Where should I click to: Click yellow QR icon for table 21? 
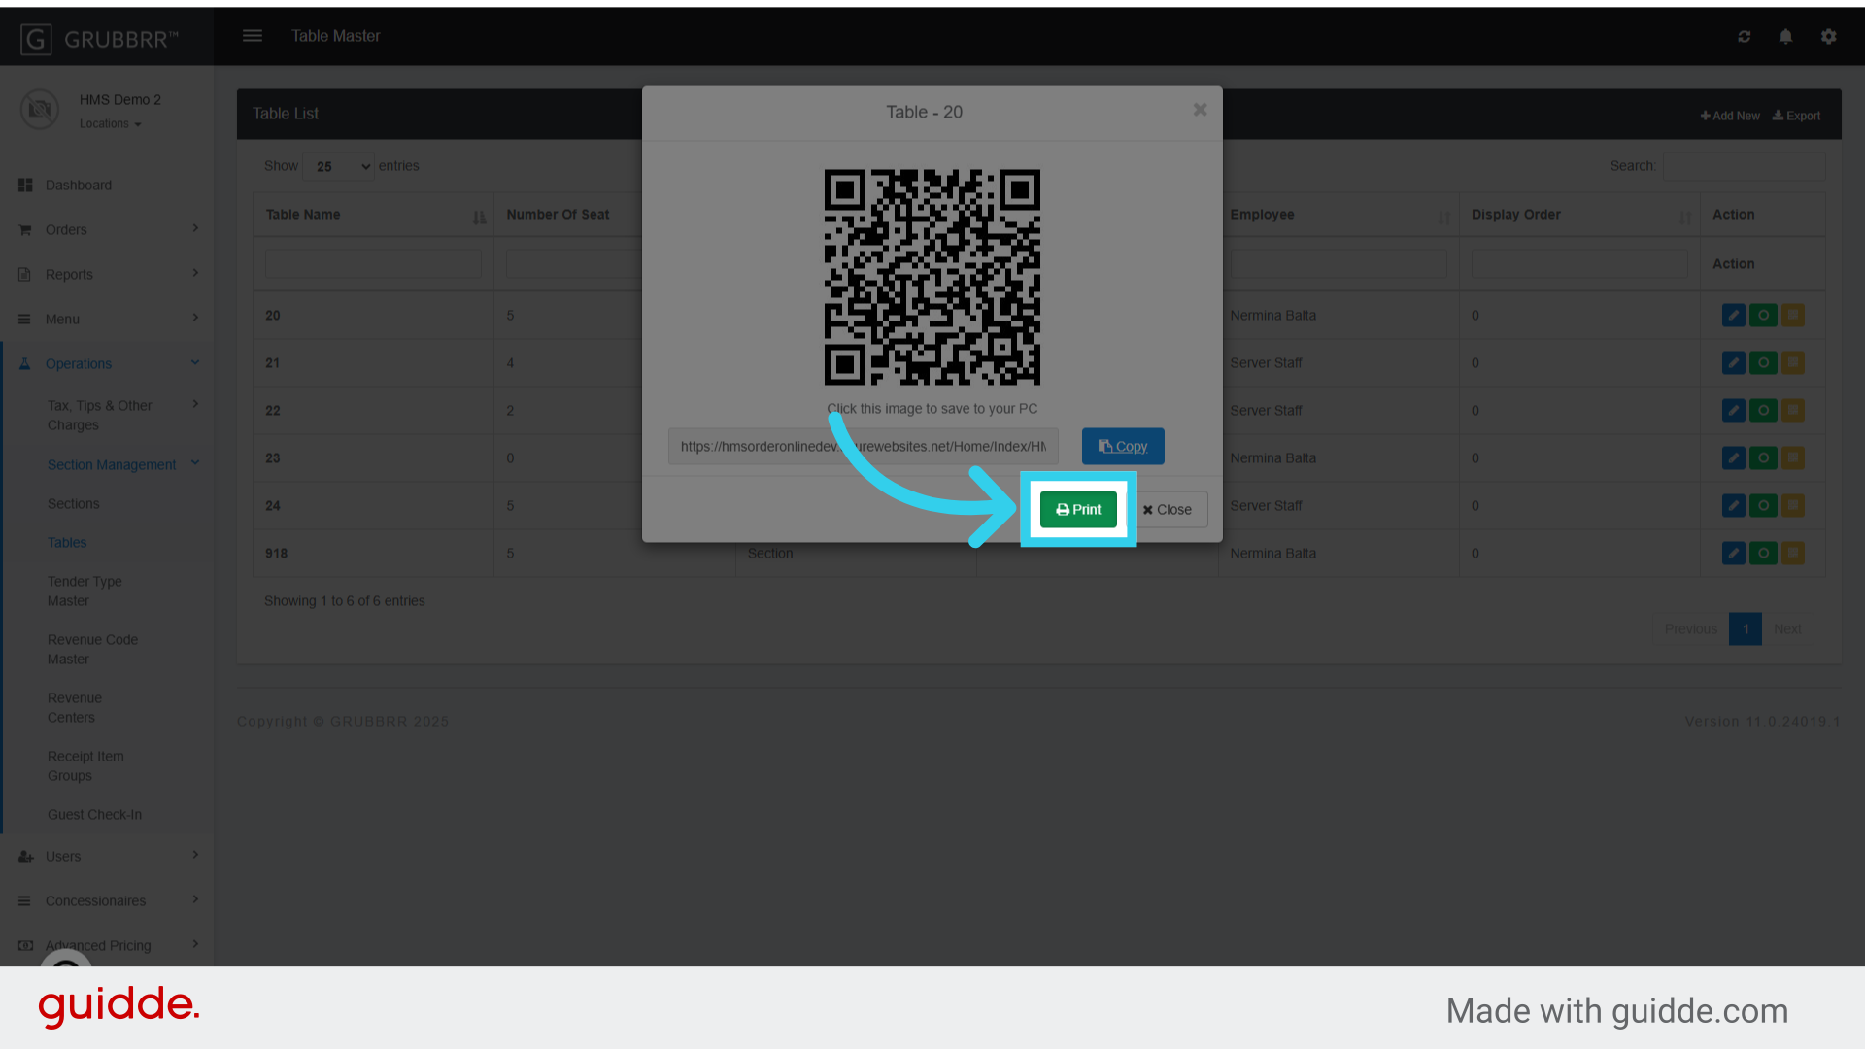1793,363
